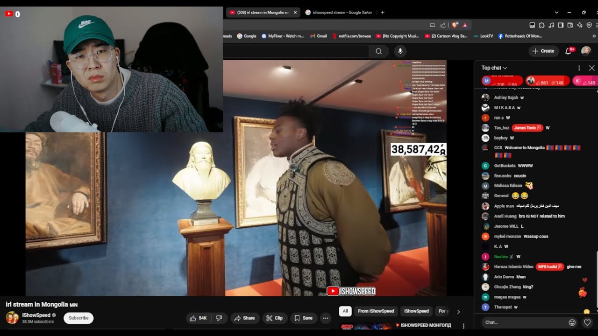The width and height of the screenshot is (598, 336).
Task: Select the All filter chip
Action: pos(345,311)
